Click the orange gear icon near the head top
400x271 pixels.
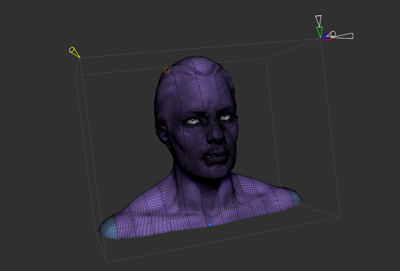coord(167,70)
